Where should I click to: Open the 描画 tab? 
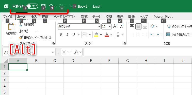[x=45, y=17]
